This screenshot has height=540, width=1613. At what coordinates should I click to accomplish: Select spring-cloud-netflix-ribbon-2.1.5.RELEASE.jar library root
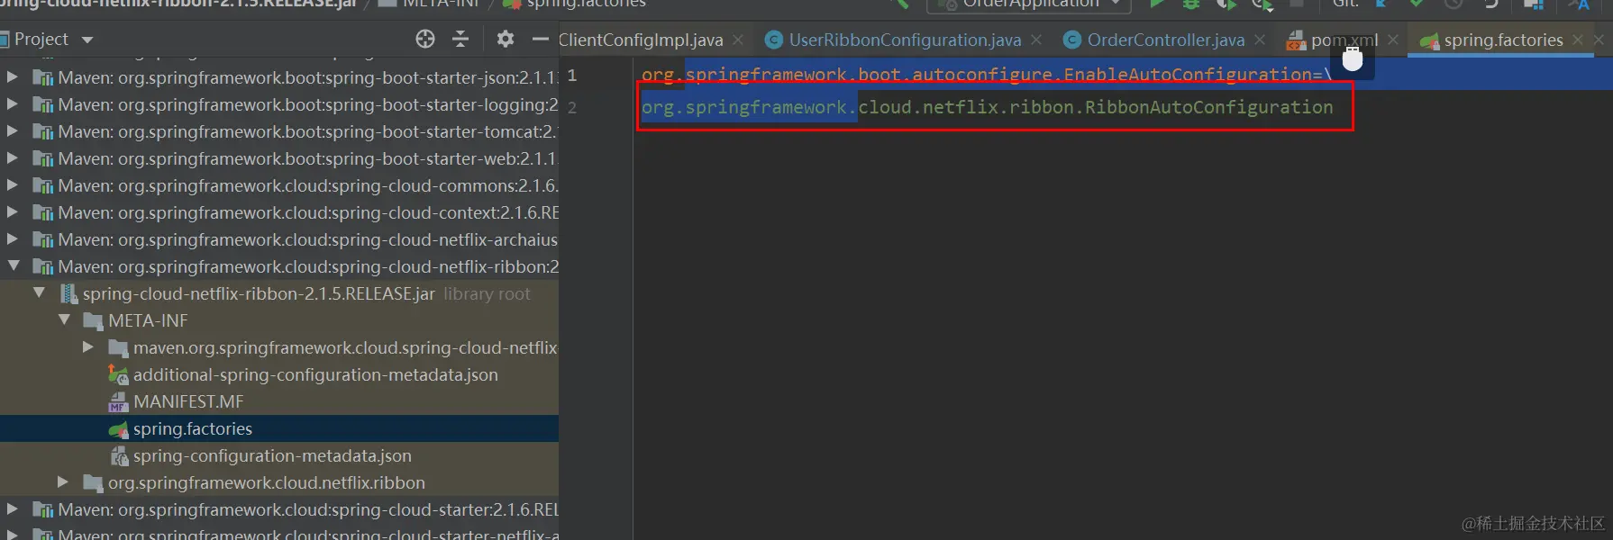(279, 293)
